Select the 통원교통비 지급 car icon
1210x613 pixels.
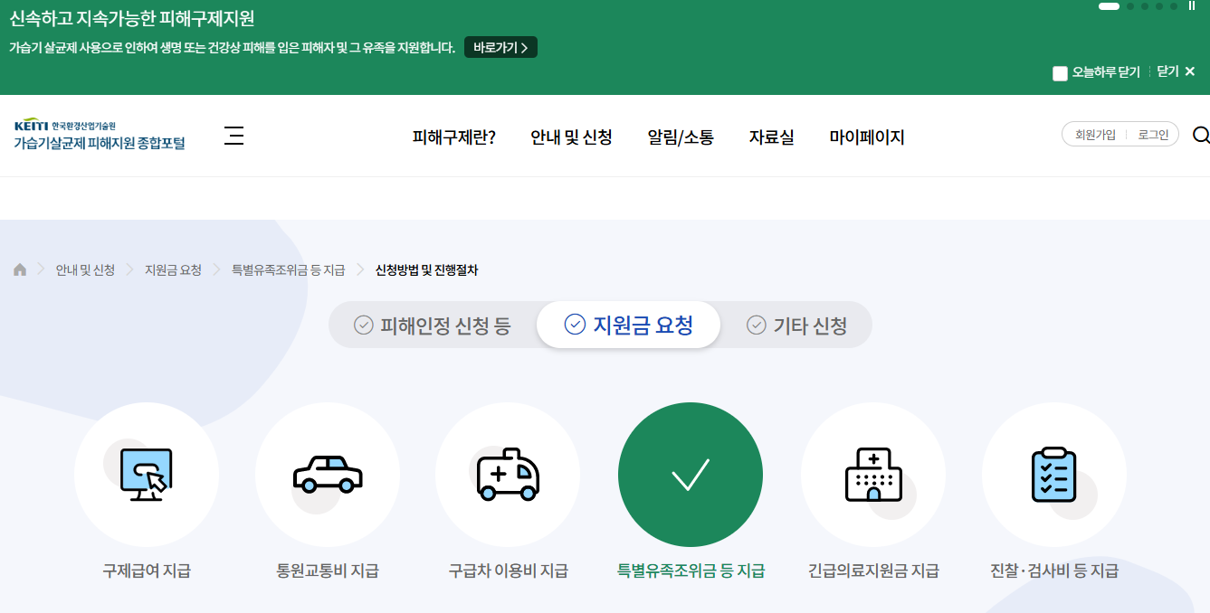328,475
